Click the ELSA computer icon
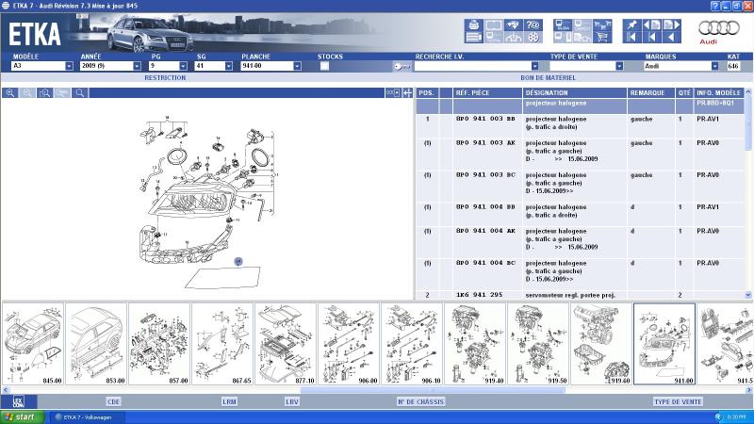Image resolution: width=754 pixels, height=424 pixels. click(x=563, y=25)
